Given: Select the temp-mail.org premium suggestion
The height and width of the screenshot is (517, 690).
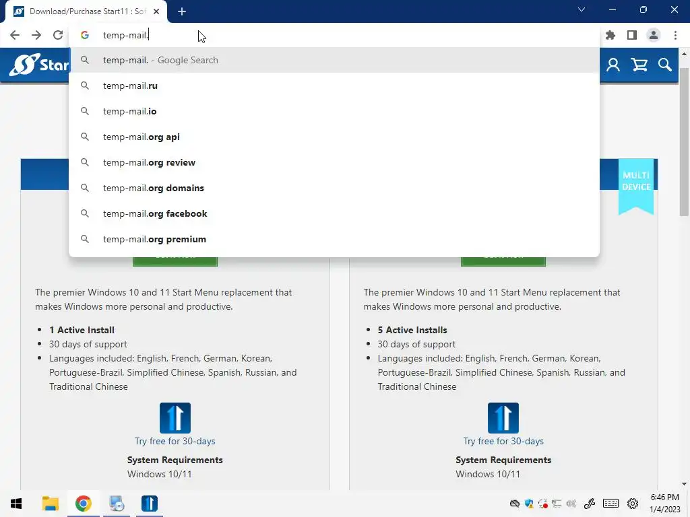Looking at the screenshot, I should coord(334,239).
